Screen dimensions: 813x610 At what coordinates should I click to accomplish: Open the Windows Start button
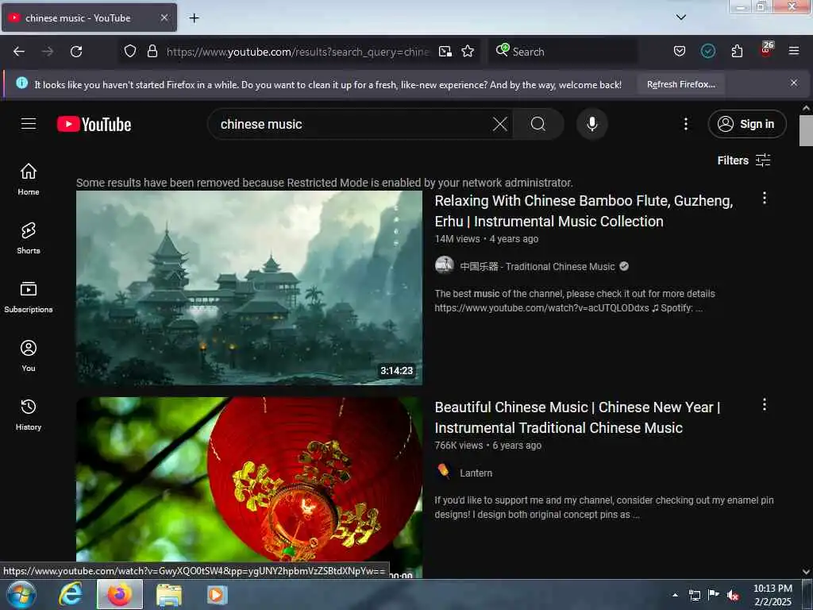pos(21,595)
